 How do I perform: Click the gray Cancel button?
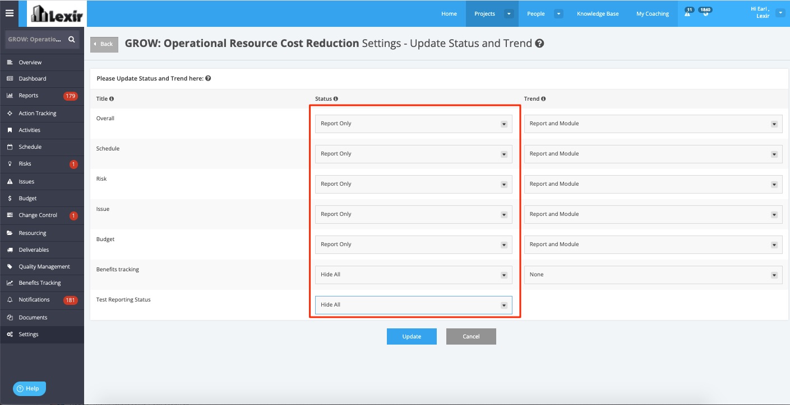click(471, 336)
